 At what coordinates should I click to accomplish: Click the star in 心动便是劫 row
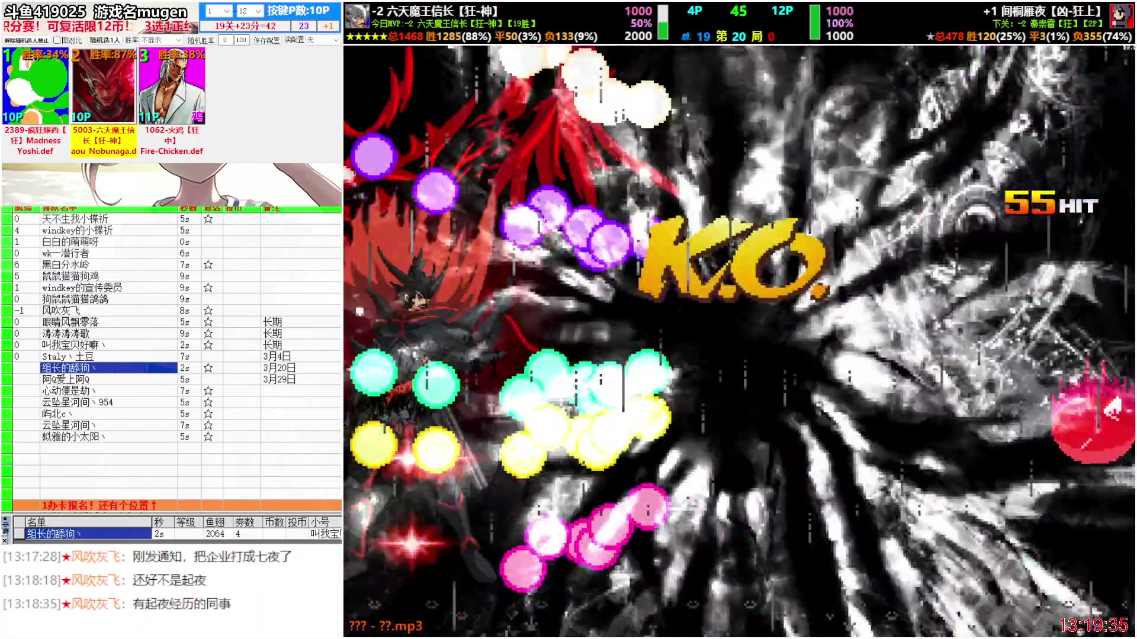coord(208,391)
